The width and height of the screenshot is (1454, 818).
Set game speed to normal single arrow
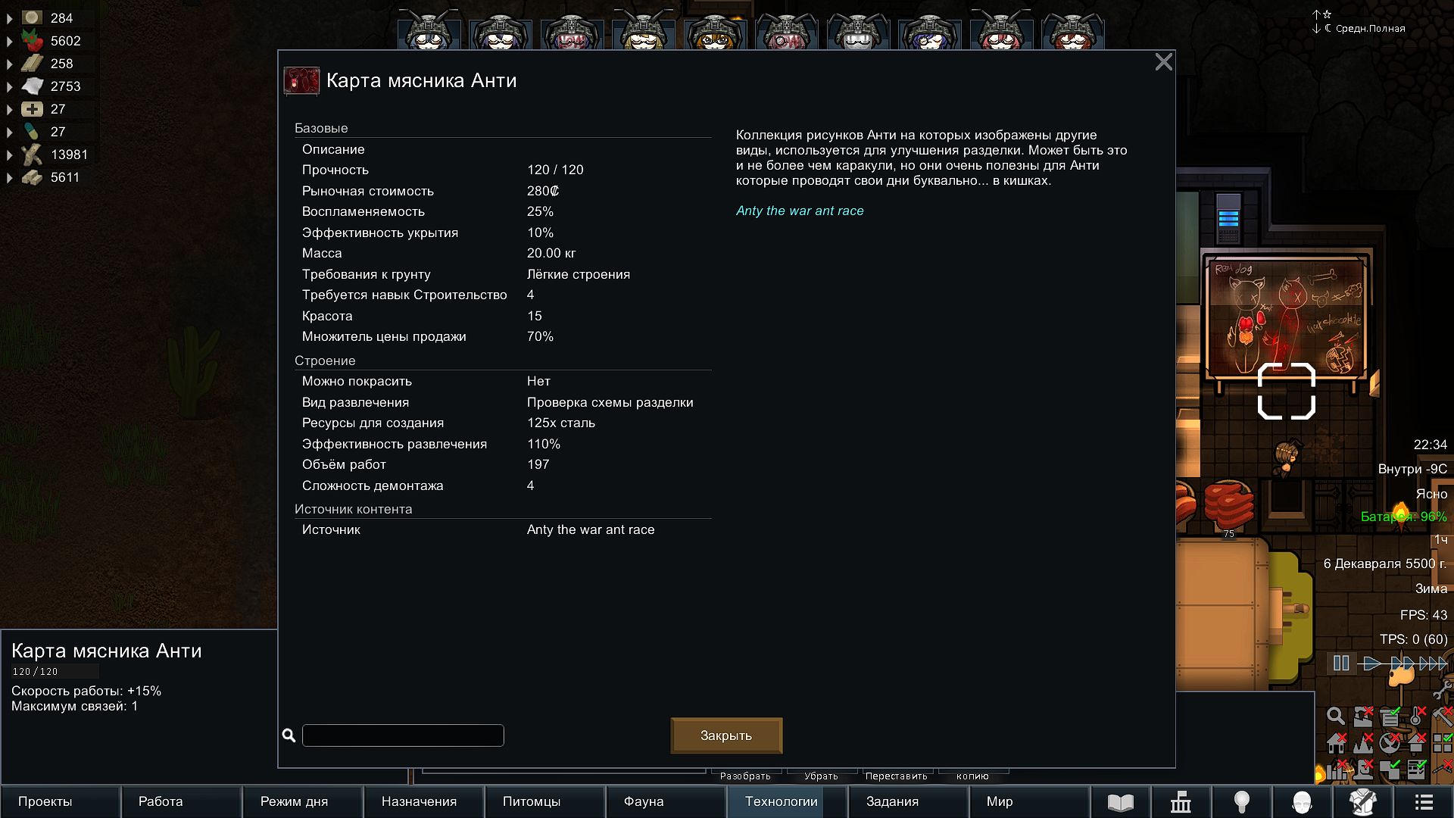click(1371, 663)
